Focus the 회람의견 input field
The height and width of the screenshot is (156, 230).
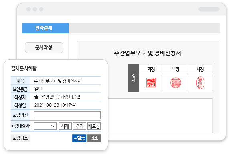coord(67,115)
